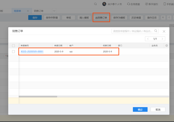
Task: Check the XSDD-20200509-00001 row checkbox
Action: (x=13, y=52)
